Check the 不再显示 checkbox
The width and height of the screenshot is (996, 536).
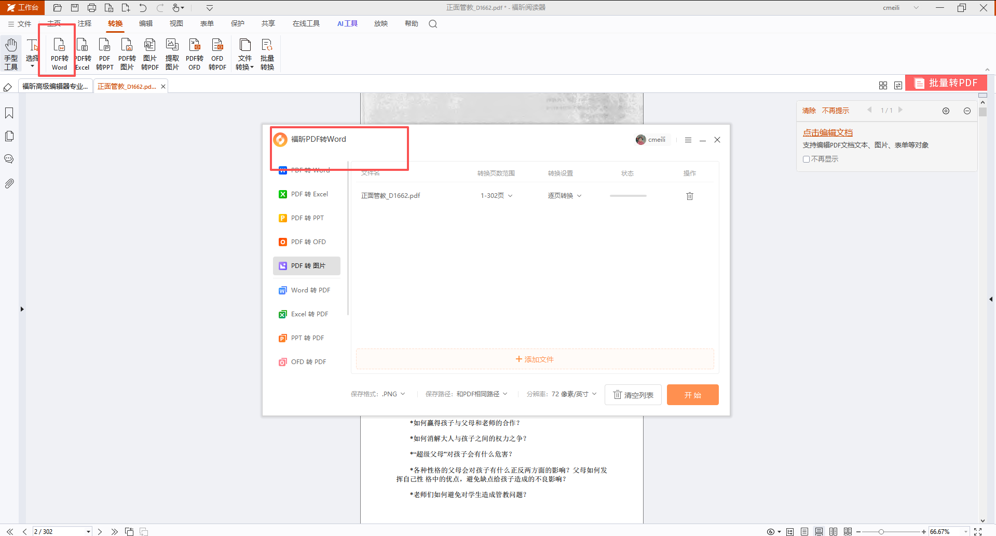pyautogui.click(x=806, y=159)
